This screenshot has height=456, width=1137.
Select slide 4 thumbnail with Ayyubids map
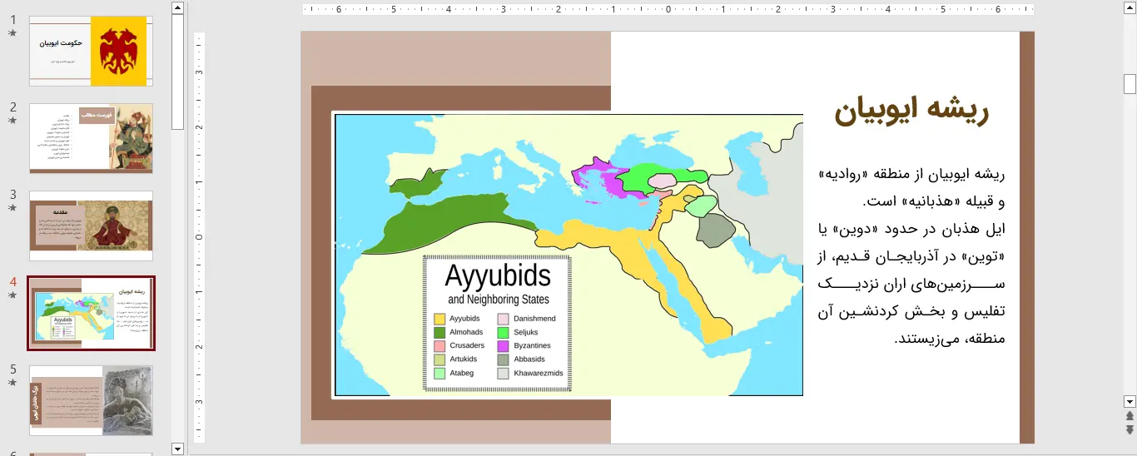(x=91, y=314)
